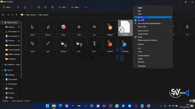Go back with the left arrow
The height and width of the screenshot is (109, 195).
(x=3, y=15)
